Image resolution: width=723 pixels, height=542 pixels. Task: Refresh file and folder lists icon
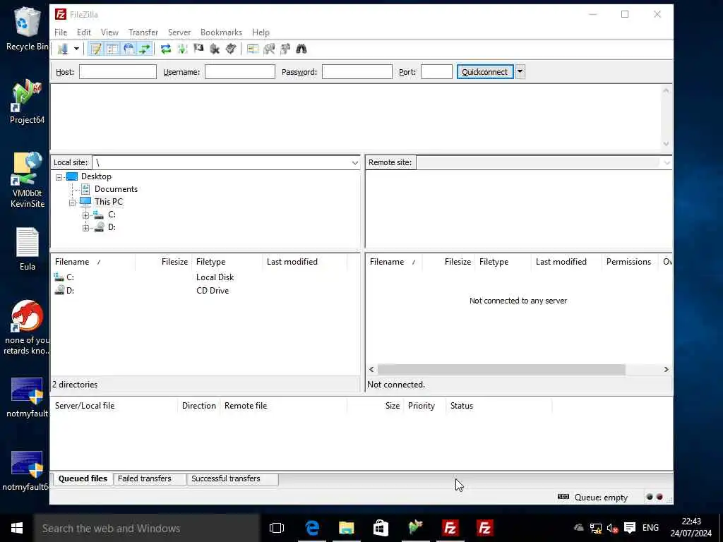[166, 49]
